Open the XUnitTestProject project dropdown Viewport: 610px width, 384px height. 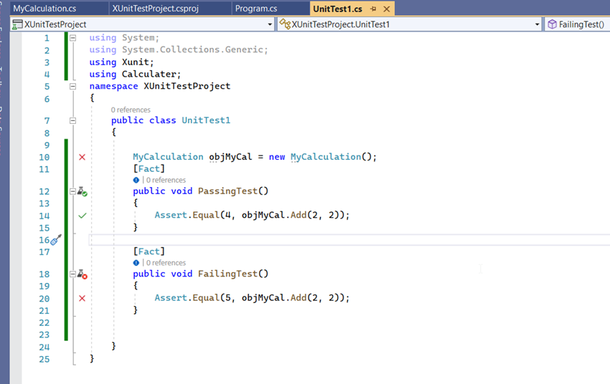(270, 24)
